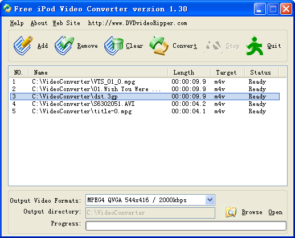295x238 pixels.
Task: Select the title-0.mpg file row
Action: 145,111
